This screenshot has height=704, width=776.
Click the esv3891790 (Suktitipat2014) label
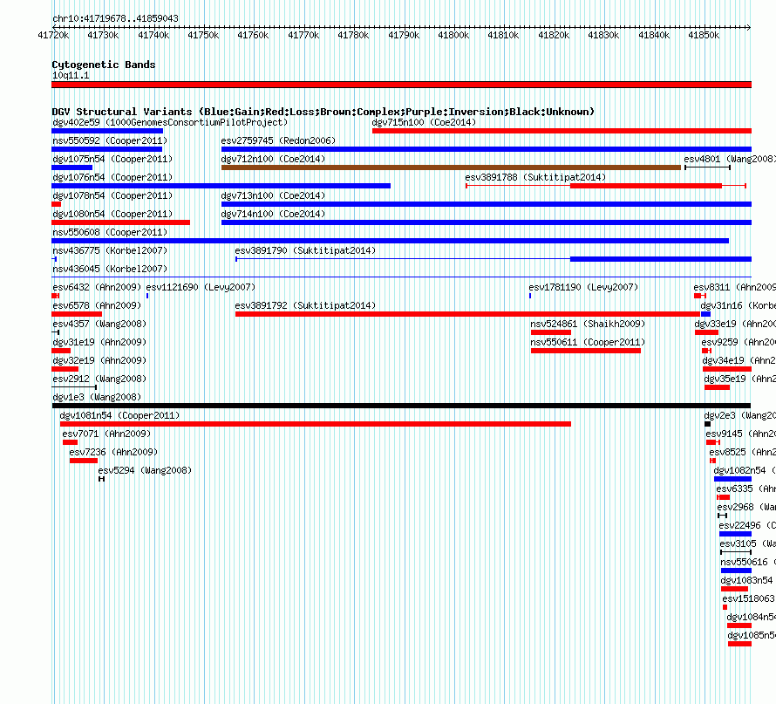[x=305, y=250]
